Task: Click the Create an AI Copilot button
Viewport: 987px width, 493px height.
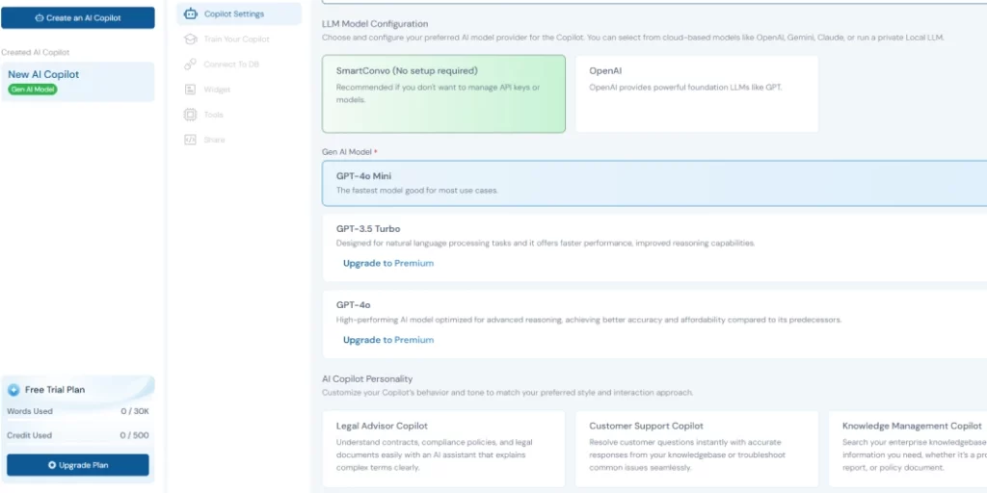Action: pyautogui.click(x=77, y=18)
